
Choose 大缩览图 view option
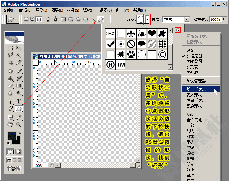point(201,61)
